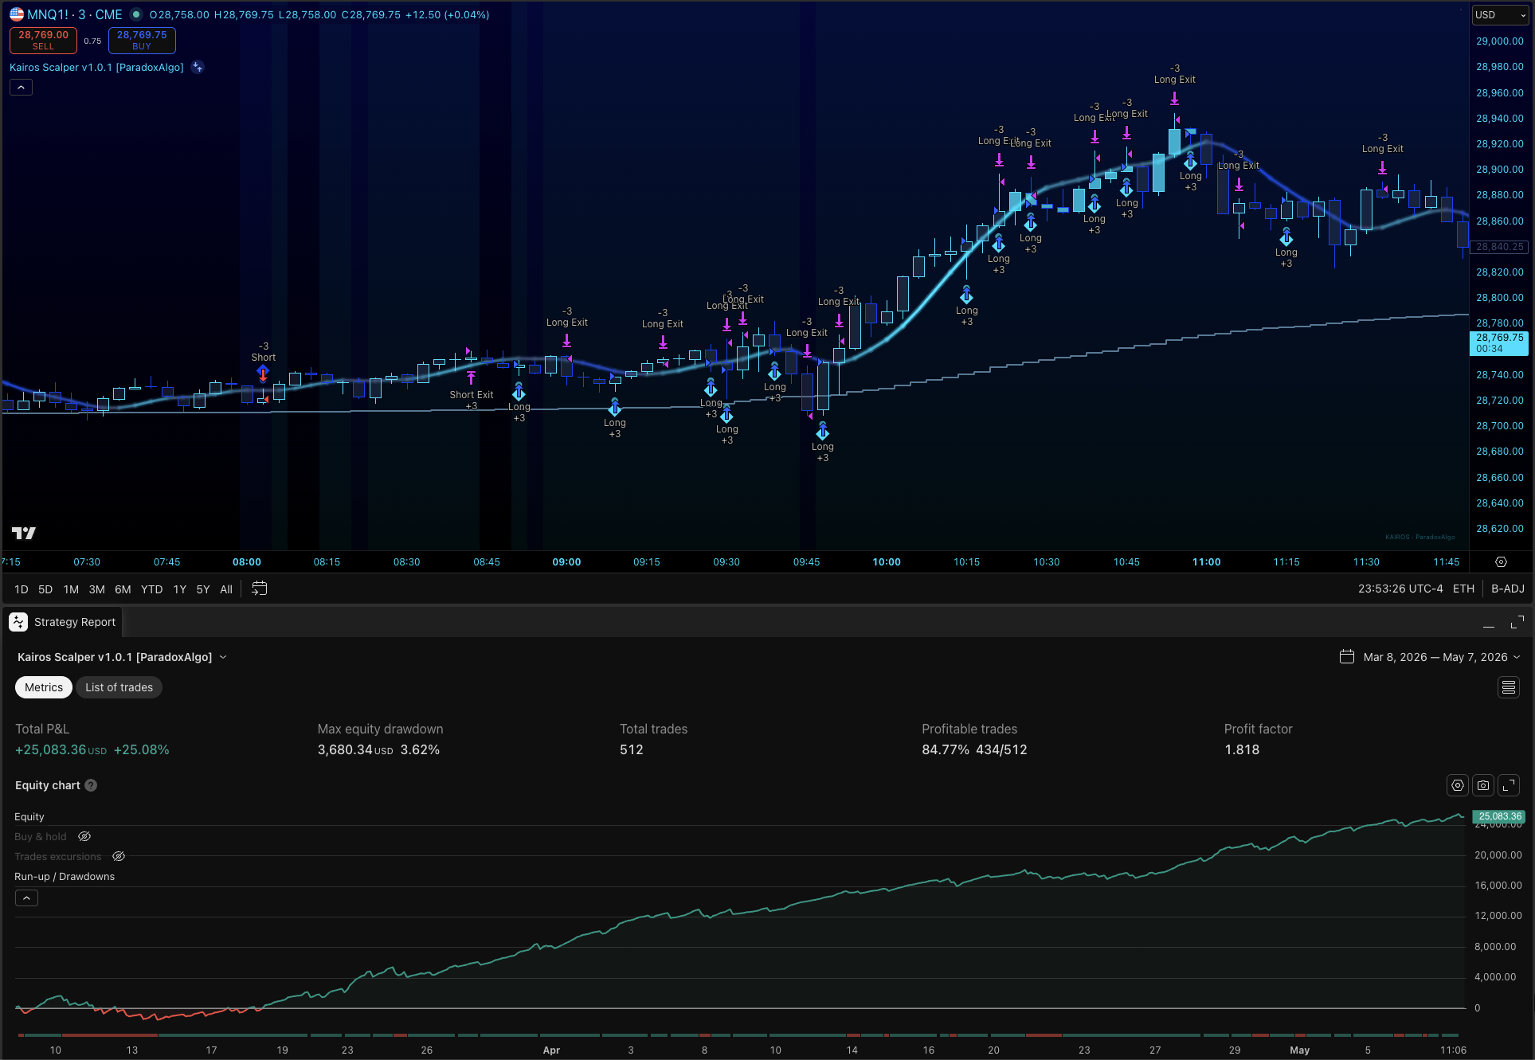Open the Mar 8 – May 7 date range dropdown
1535x1060 pixels.
click(1442, 657)
